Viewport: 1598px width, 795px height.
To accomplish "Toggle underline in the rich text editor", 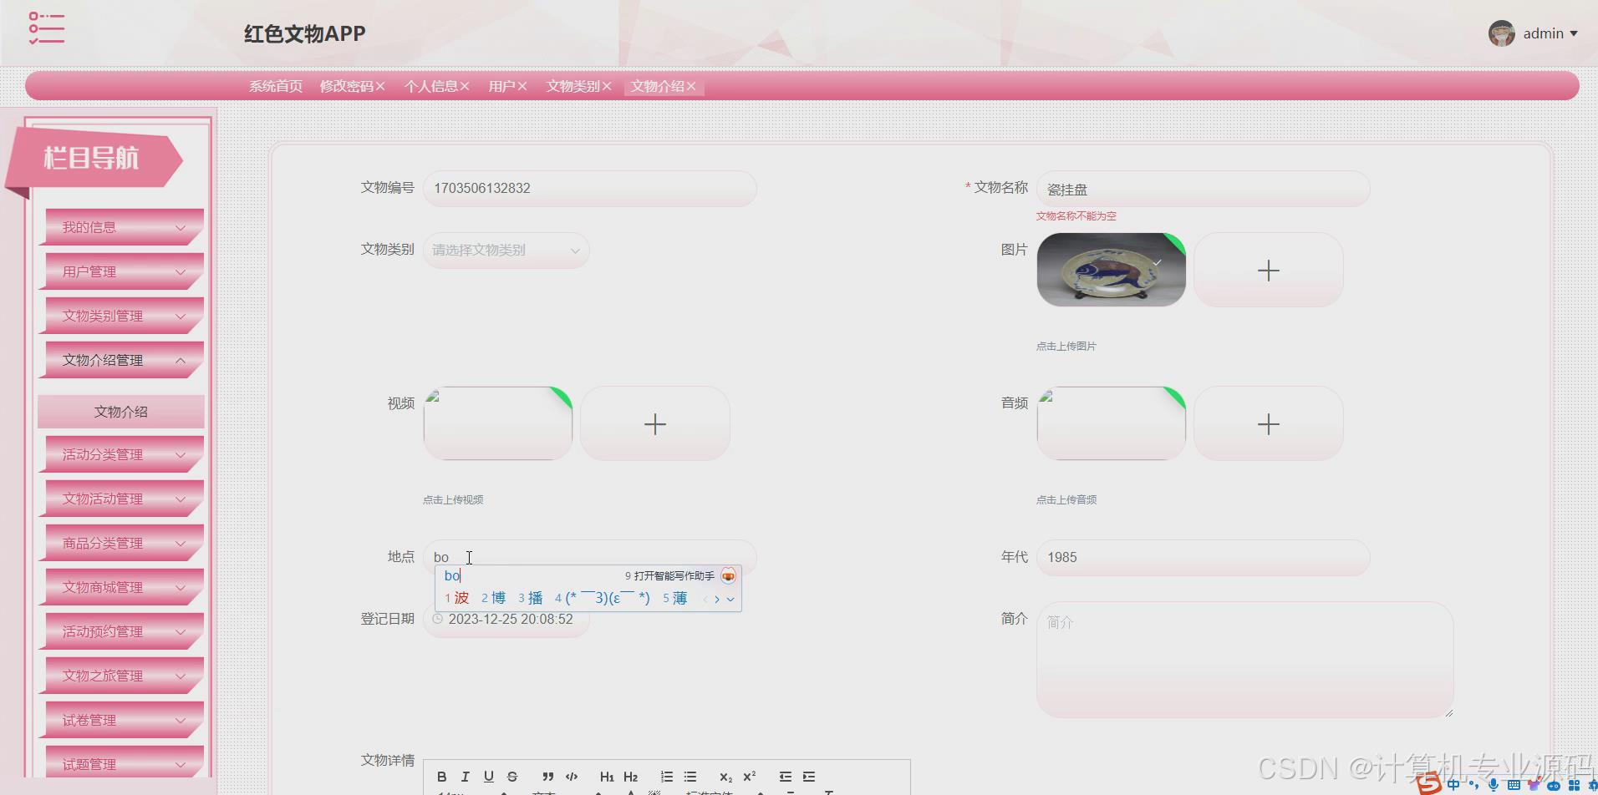I will click(489, 777).
